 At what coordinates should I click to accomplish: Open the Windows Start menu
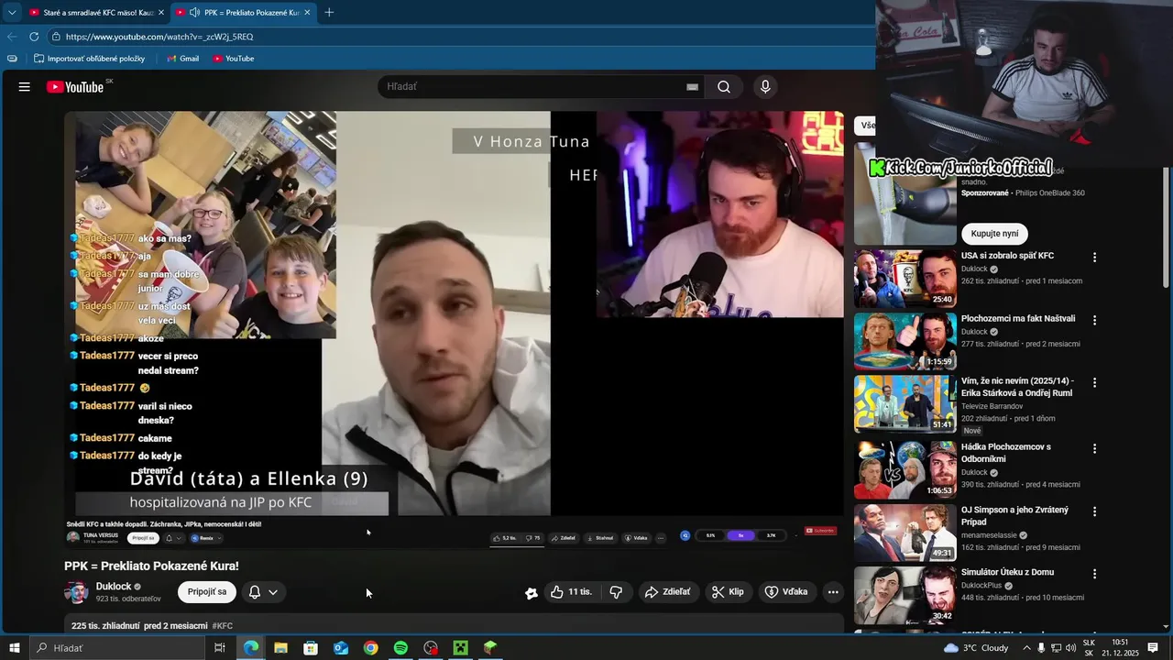pos(14,648)
